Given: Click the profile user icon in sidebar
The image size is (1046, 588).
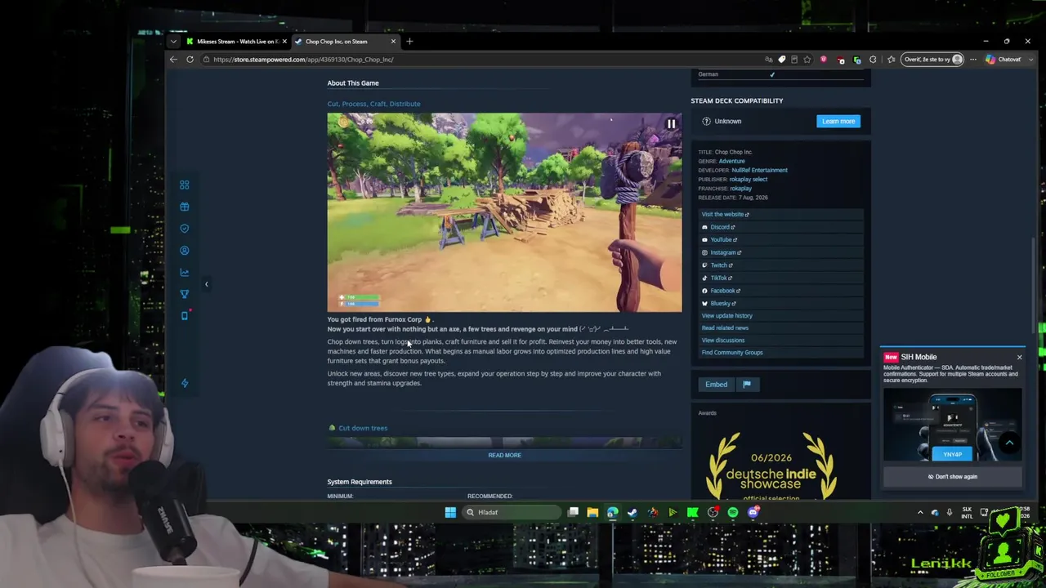Looking at the screenshot, I should click(185, 251).
